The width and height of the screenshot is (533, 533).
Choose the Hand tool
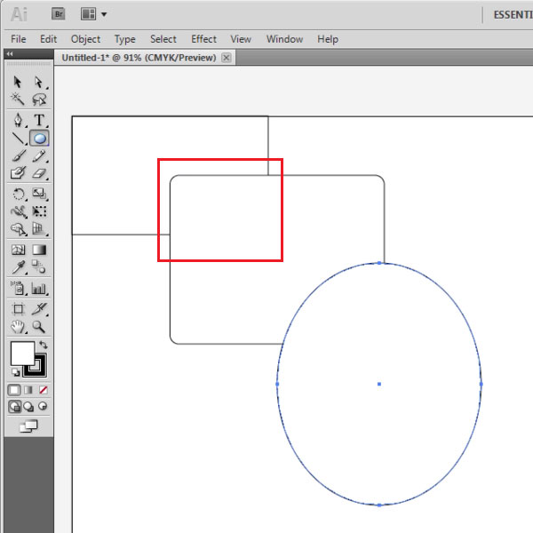18,327
